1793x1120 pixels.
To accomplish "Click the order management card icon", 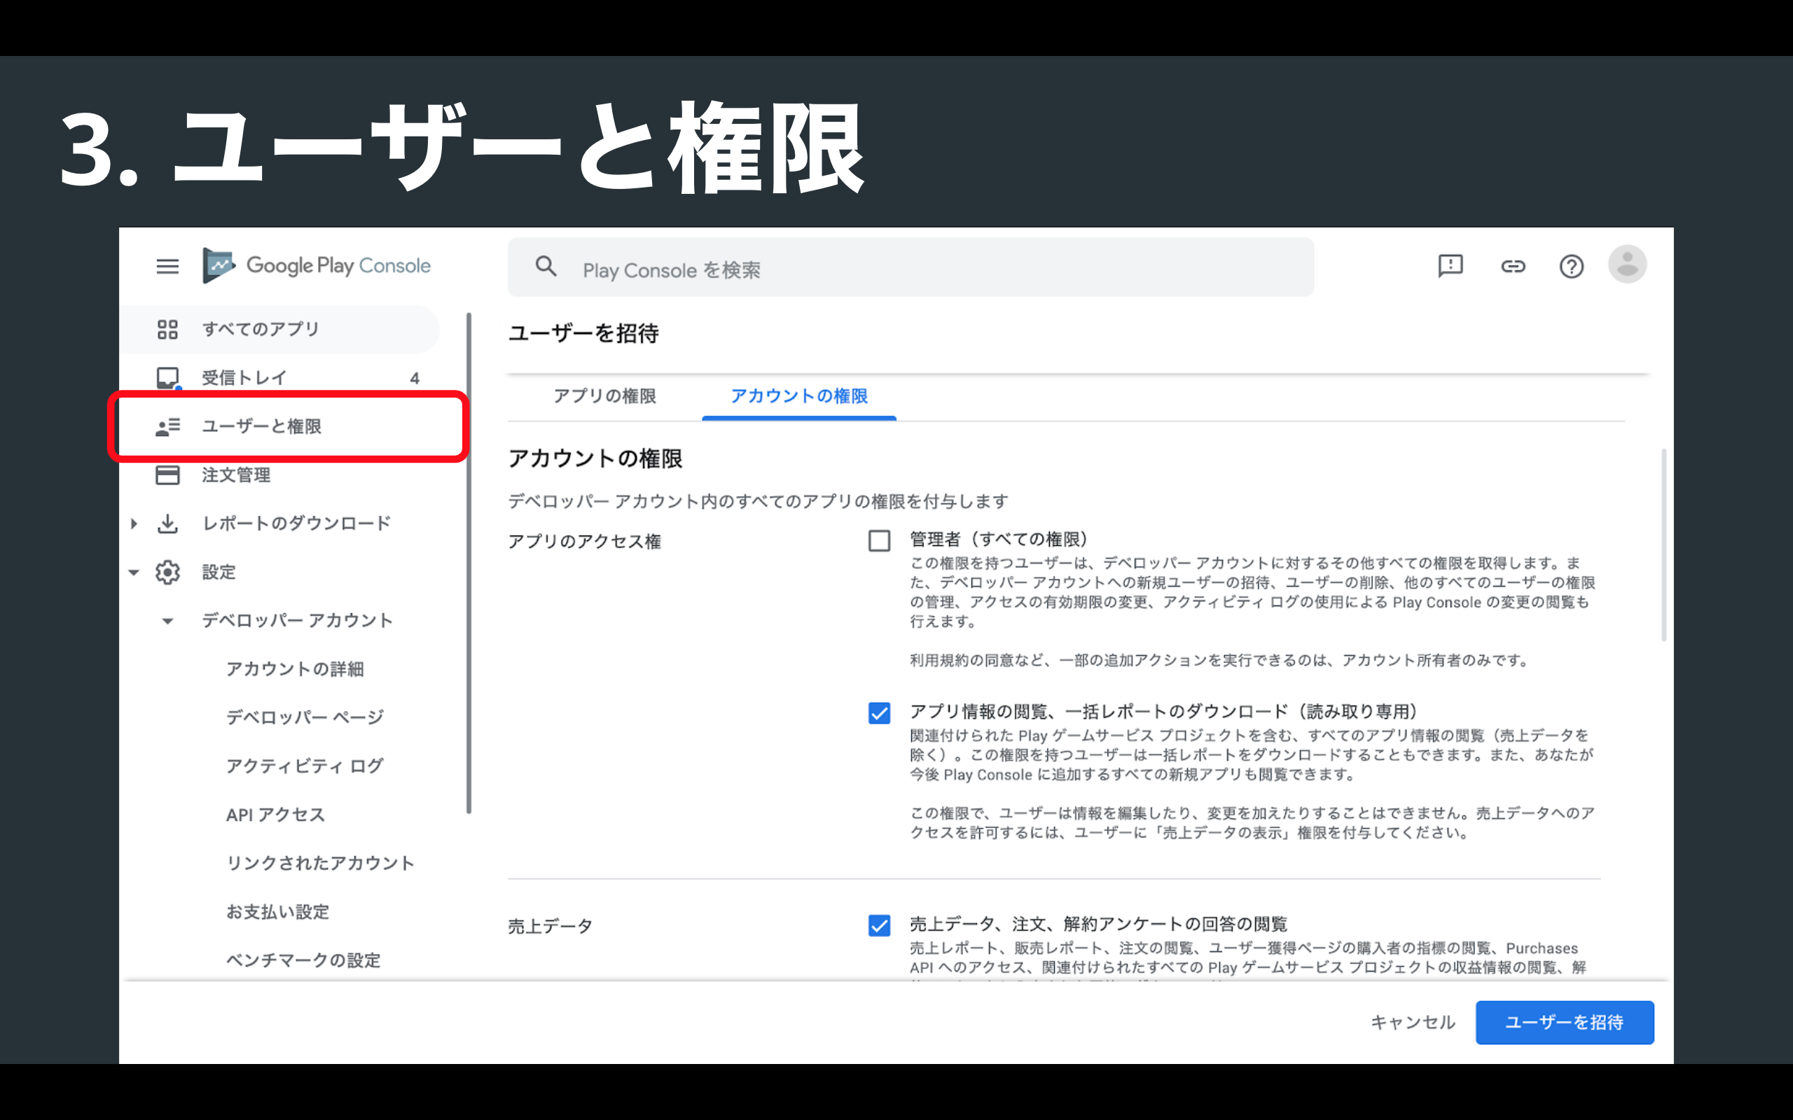I will [x=167, y=475].
